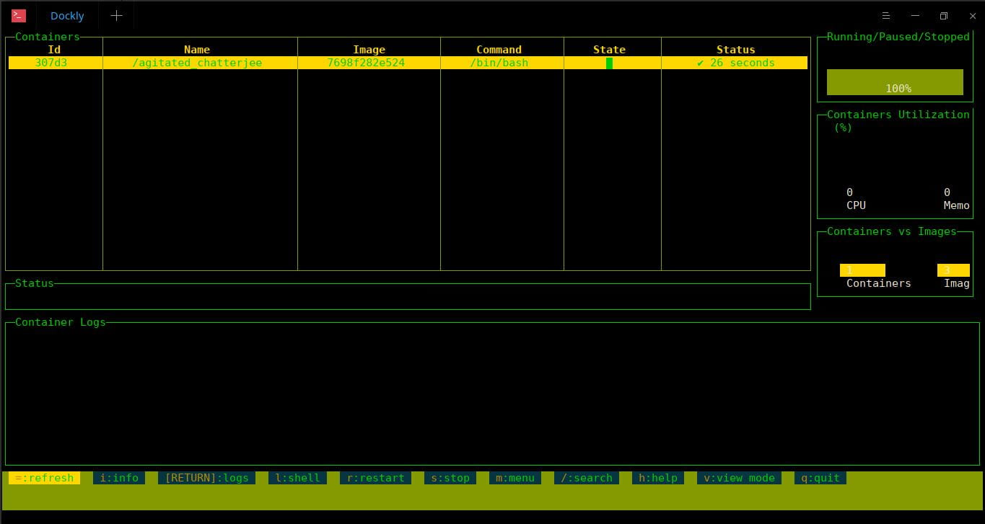Viewport: 985px width, 524px height.
Task: Open a new tab with plus icon
Action: (x=116, y=15)
